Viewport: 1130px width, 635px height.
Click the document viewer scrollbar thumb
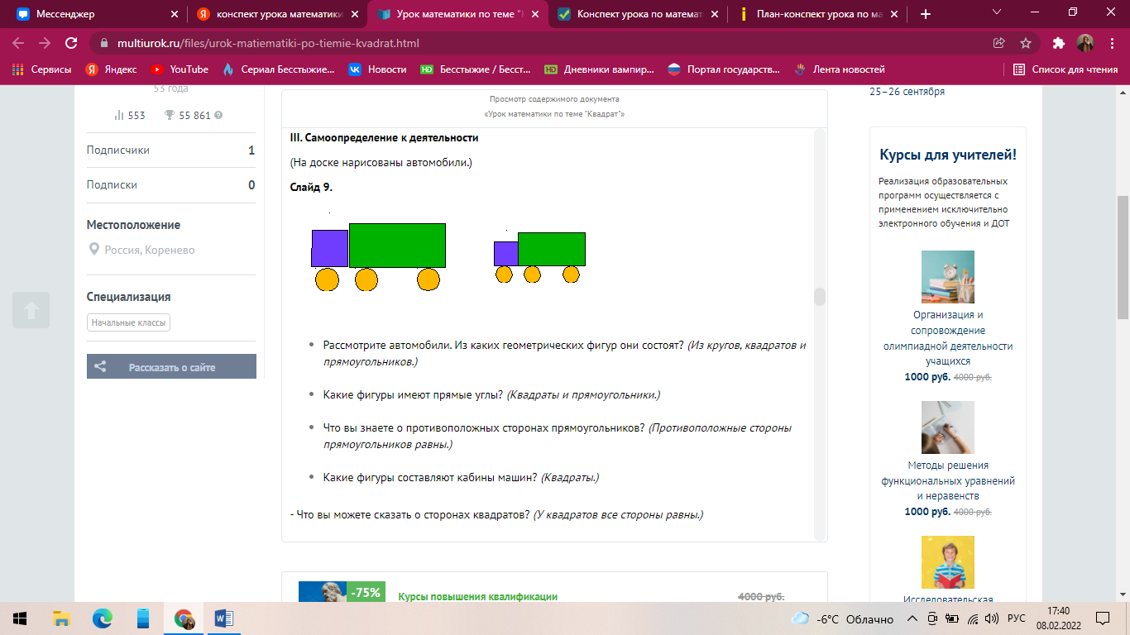tap(820, 297)
